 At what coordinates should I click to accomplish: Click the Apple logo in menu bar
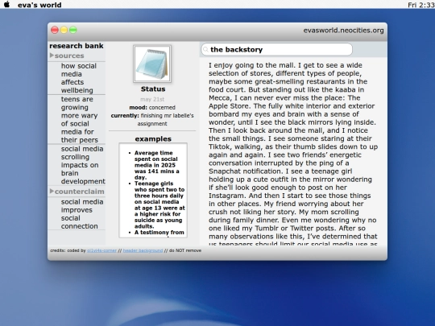coord(7,5)
